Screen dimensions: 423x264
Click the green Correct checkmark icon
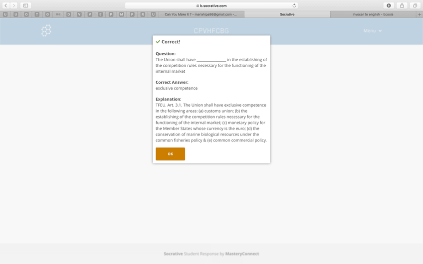(x=158, y=41)
